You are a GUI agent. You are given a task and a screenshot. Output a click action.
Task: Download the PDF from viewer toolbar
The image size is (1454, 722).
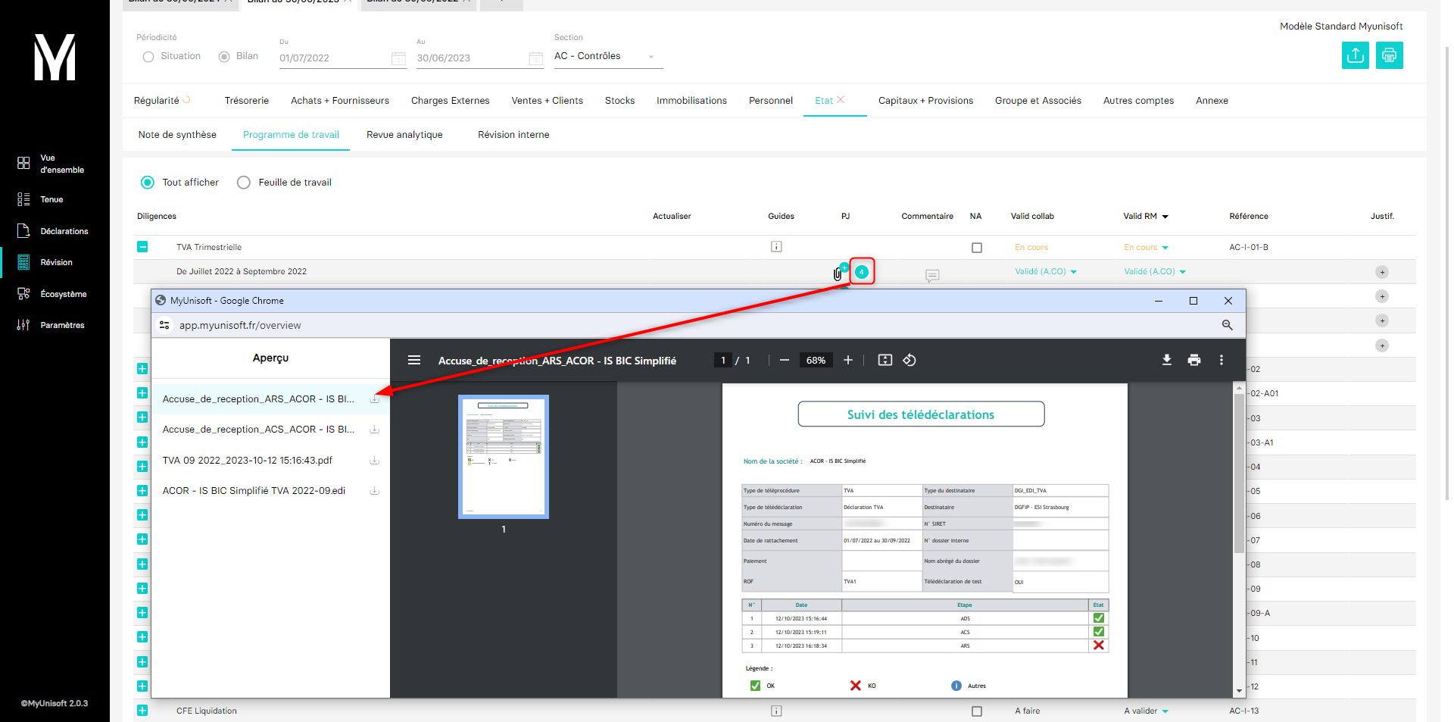click(1167, 360)
